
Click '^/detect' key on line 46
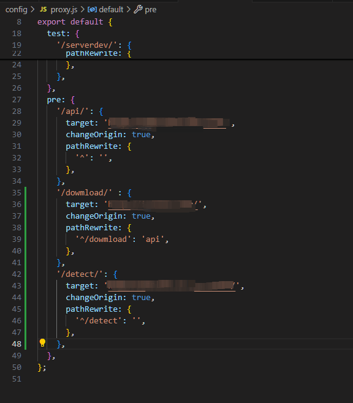click(99, 321)
